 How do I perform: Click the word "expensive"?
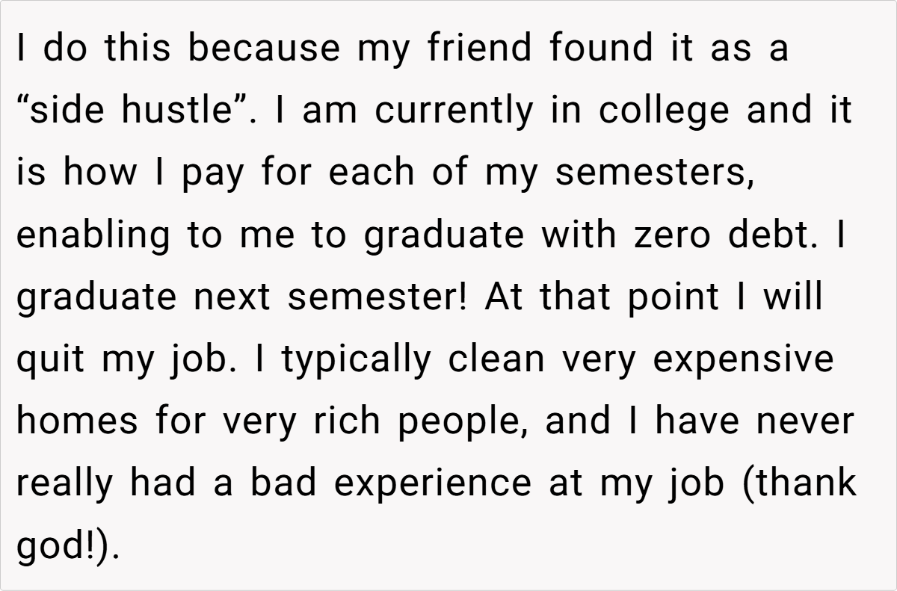[x=743, y=359]
